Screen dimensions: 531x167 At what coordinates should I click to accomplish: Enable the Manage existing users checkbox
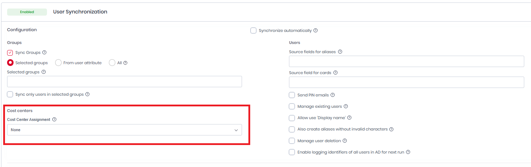(x=292, y=106)
